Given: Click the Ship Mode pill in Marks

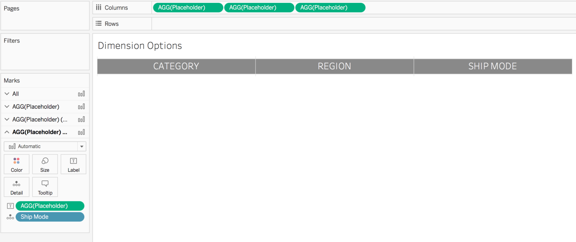Looking at the screenshot, I should click(50, 217).
